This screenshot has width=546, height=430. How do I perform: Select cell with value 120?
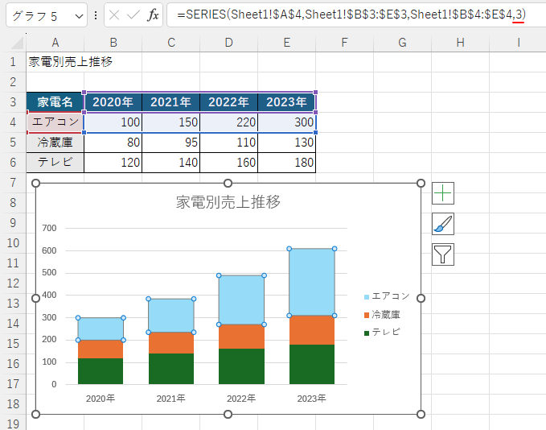coord(113,163)
